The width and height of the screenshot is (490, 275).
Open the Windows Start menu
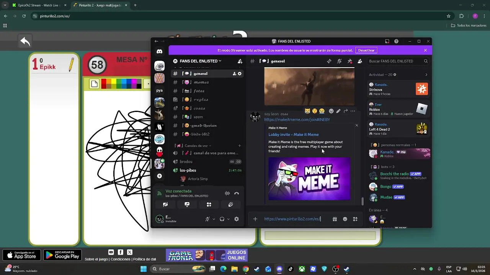[144, 269]
